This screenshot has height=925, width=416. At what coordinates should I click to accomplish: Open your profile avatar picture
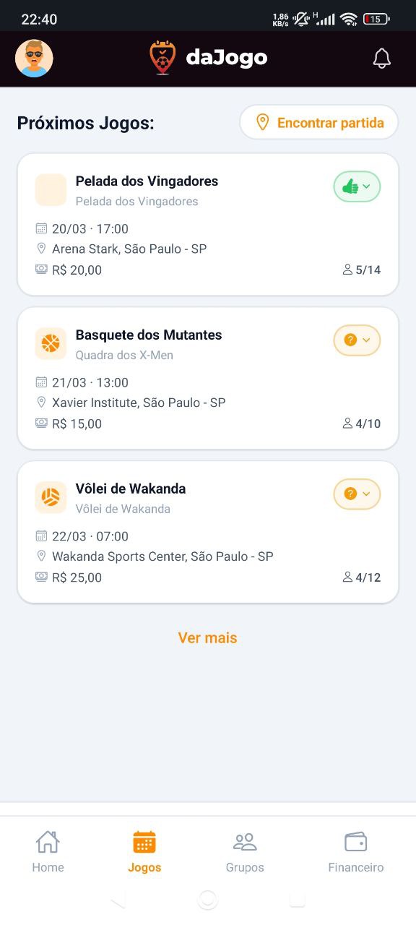click(x=34, y=58)
